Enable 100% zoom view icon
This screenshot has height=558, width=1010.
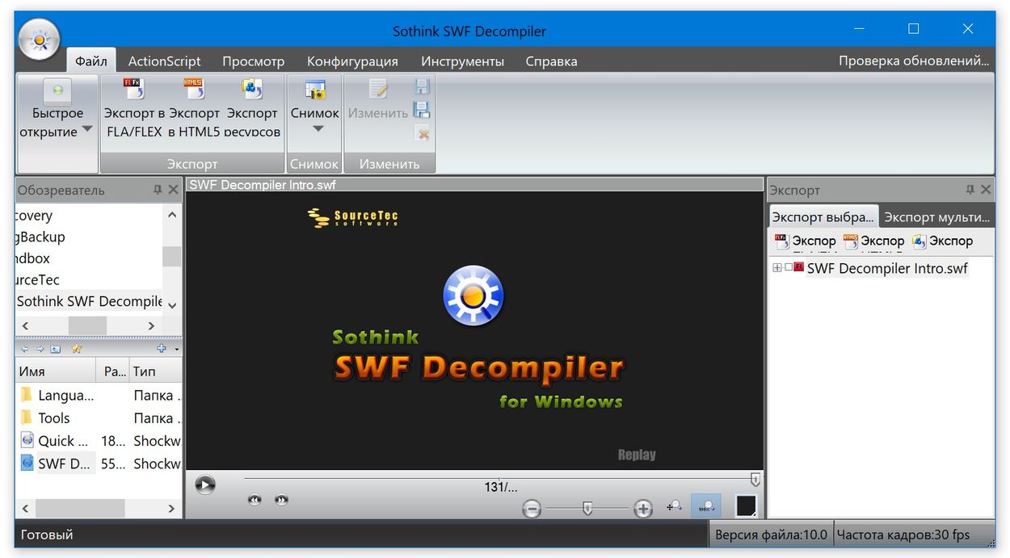click(706, 506)
